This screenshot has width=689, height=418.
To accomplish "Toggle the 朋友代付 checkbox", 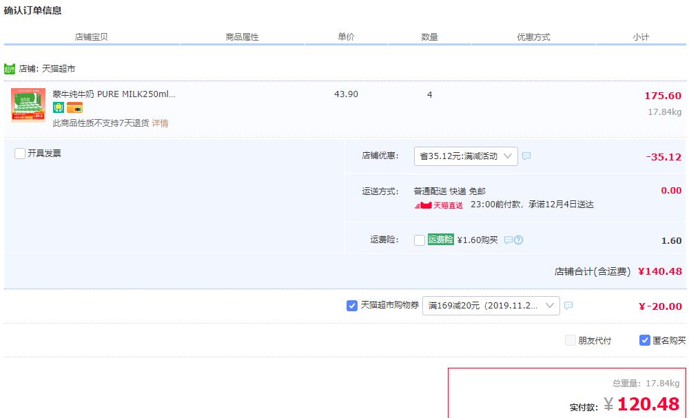I will coord(570,340).
